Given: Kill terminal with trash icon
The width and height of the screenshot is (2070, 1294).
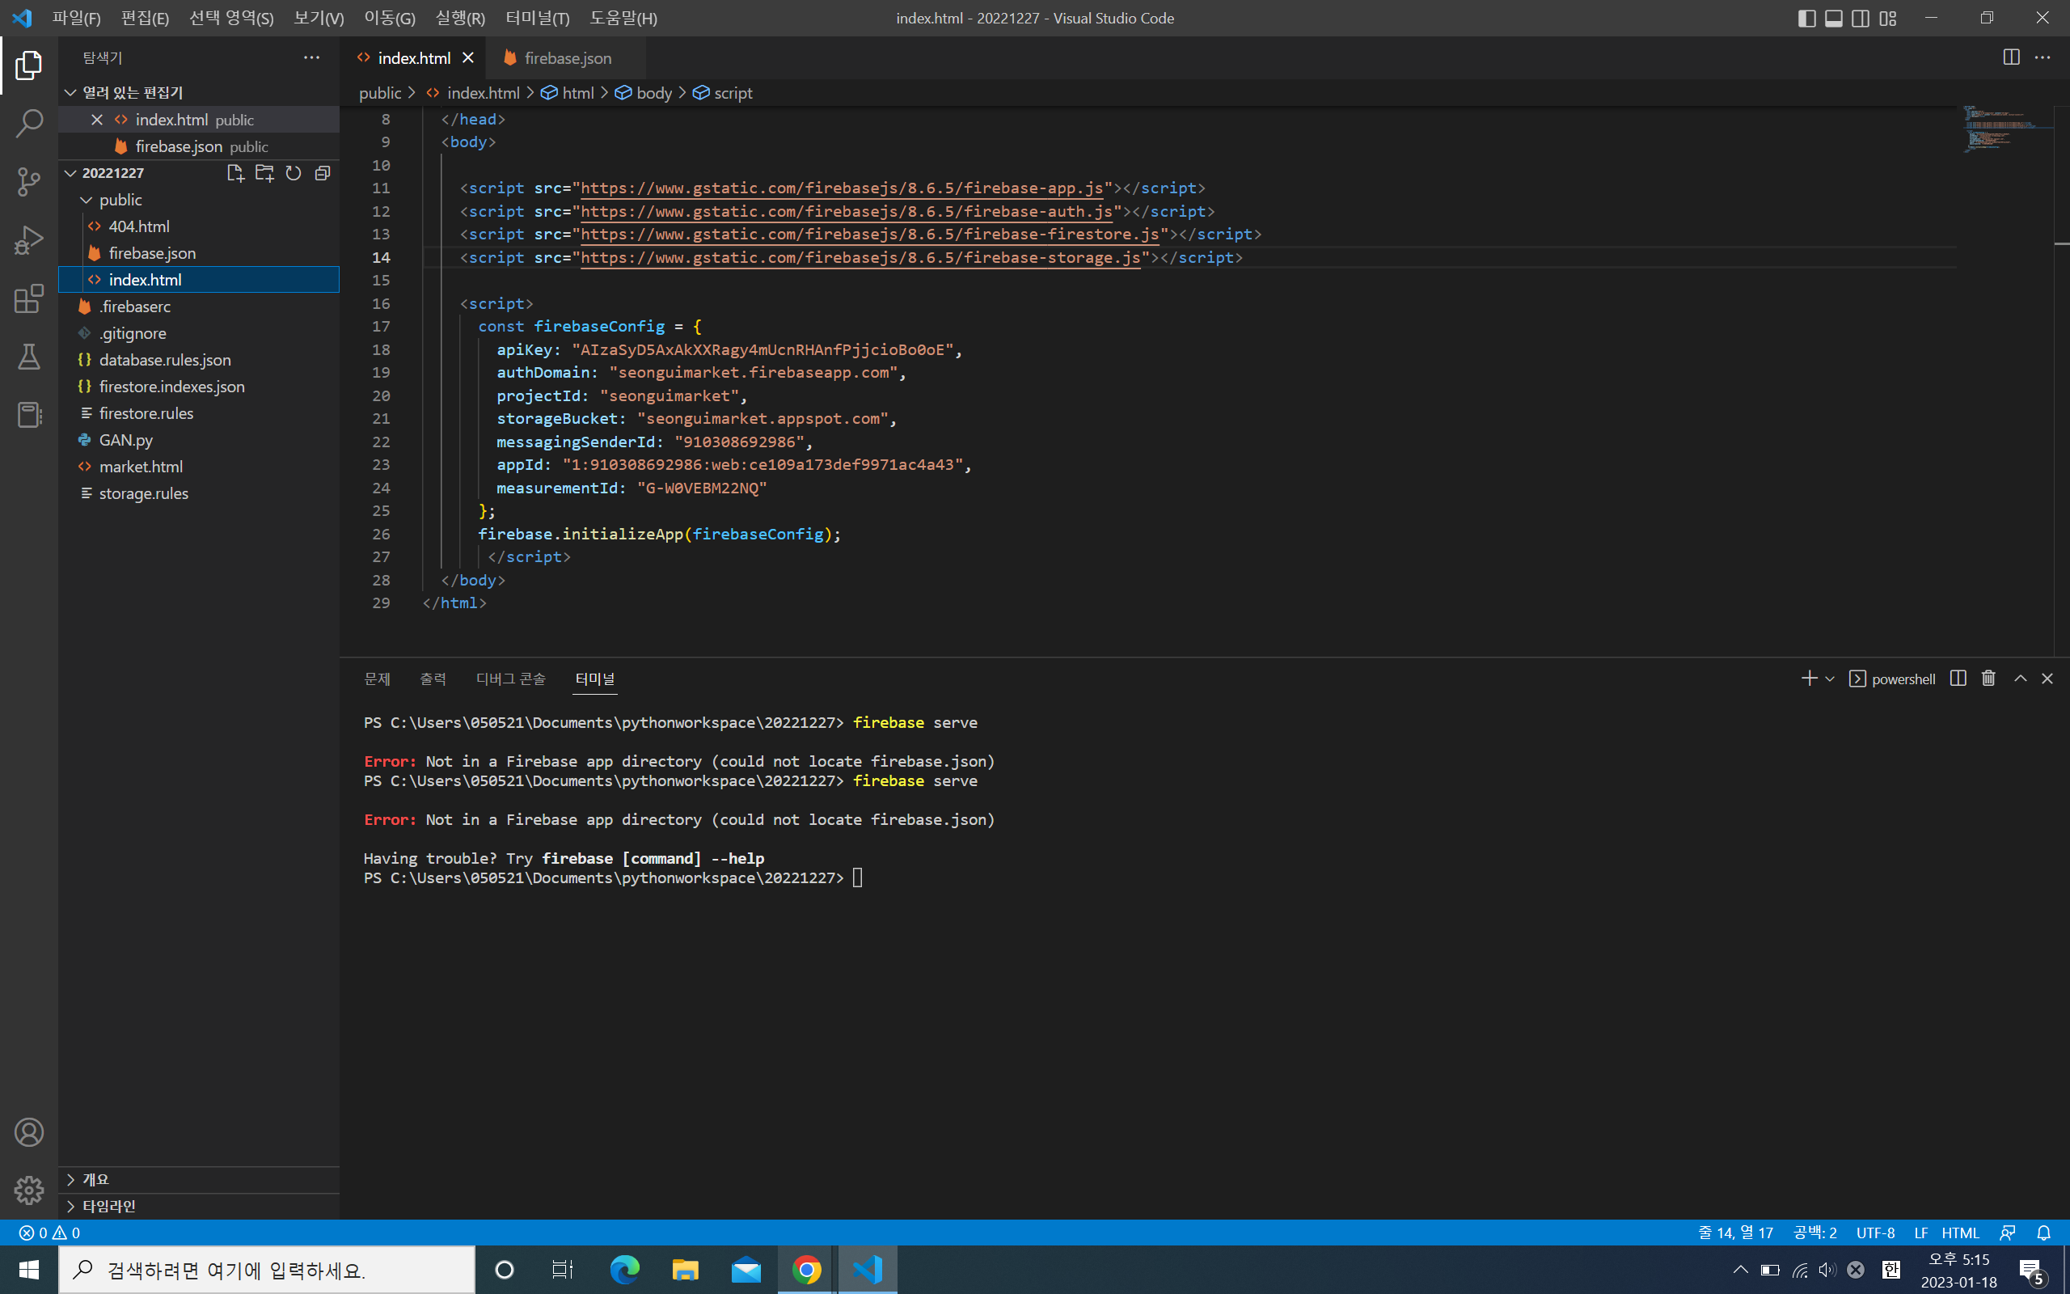Looking at the screenshot, I should click(1989, 679).
